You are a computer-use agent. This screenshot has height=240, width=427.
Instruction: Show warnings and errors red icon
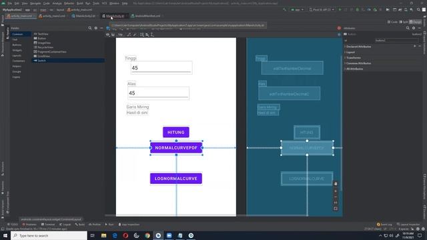[339, 28]
